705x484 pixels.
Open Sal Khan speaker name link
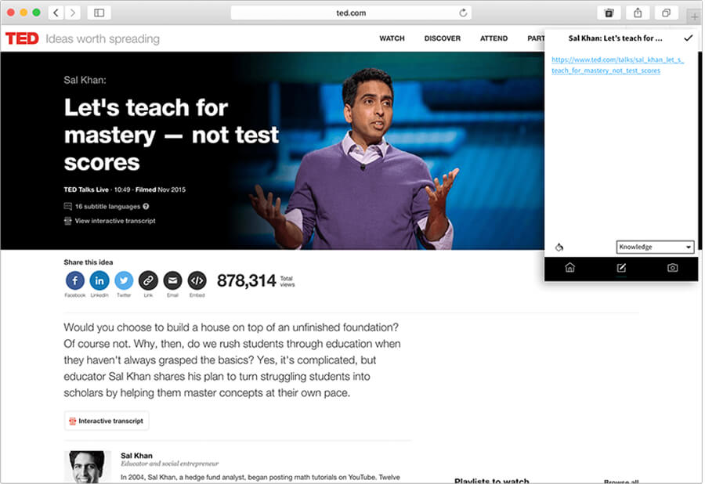pos(136,455)
